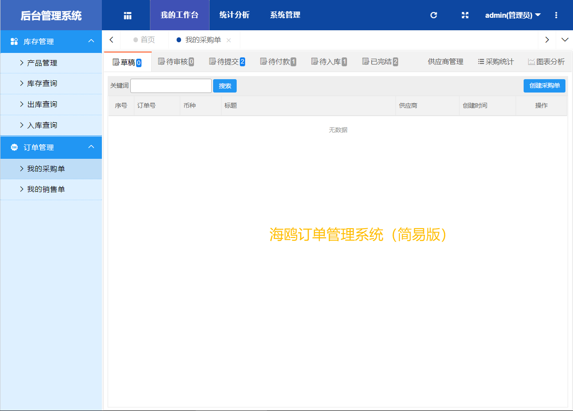The width and height of the screenshot is (573, 411).
Task: Switch to the 待审核 tab
Action: [x=176, y=62]
